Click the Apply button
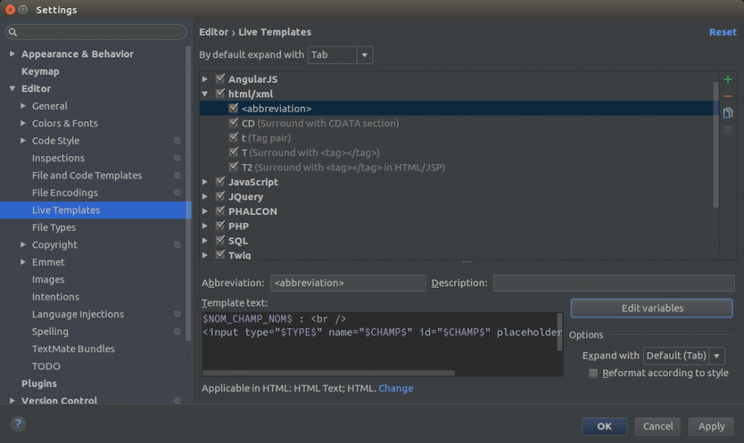The image size is (744, 443). coord(711,426)
